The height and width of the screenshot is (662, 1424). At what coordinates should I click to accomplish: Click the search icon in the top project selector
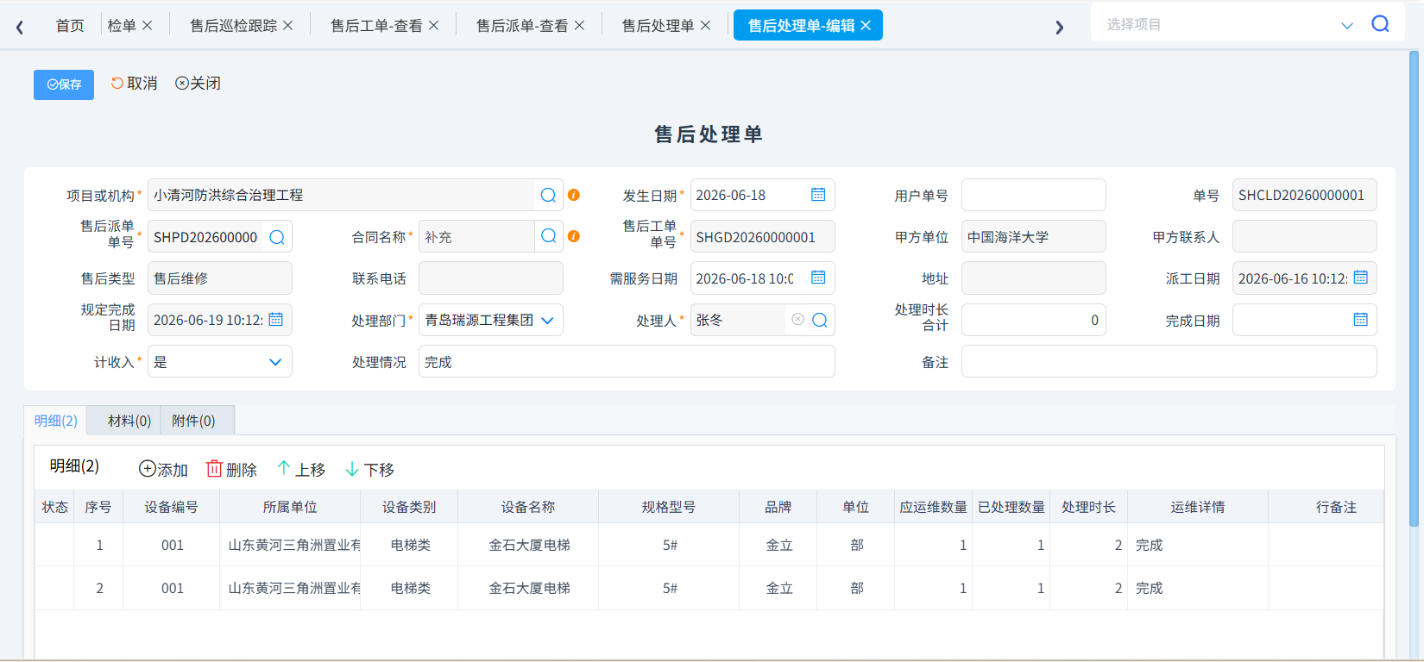(x=1381, y=24)
